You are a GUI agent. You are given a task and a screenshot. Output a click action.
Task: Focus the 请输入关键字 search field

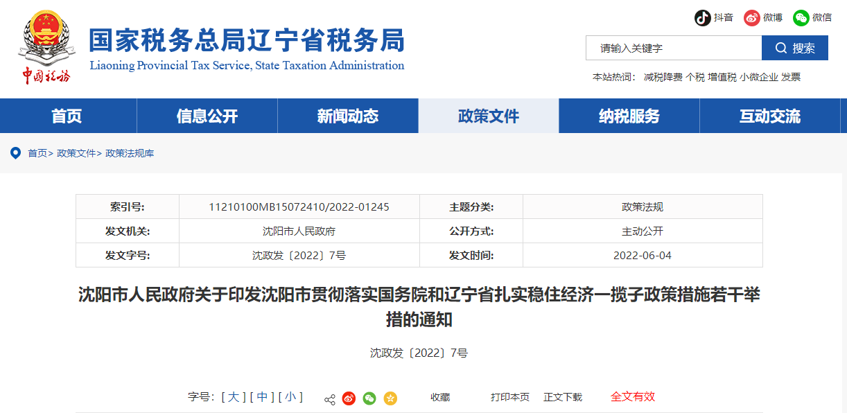pyautogui.click(x=674, y=48)
